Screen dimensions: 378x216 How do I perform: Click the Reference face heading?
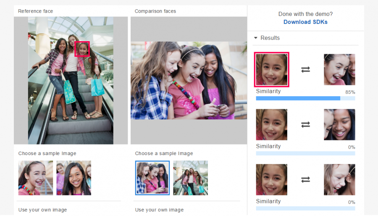tap(35, 11)
